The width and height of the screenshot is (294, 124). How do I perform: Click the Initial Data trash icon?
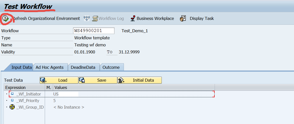[121, 80]
